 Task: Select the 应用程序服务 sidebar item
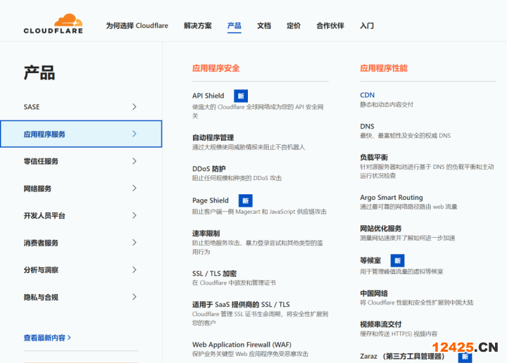click(x=81, y=134)
